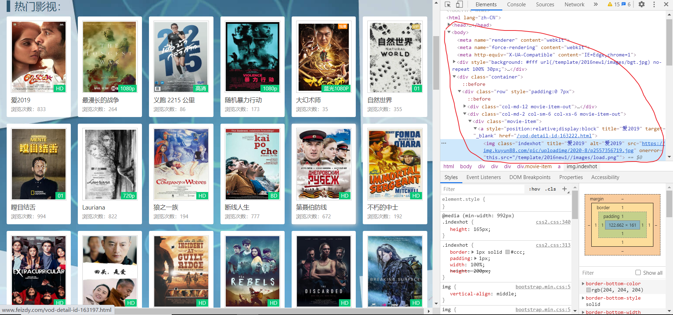Toggle the device toolbar icon

459,5
